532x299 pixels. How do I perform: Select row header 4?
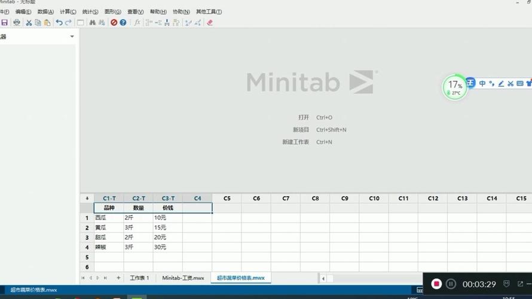[87, 247]
